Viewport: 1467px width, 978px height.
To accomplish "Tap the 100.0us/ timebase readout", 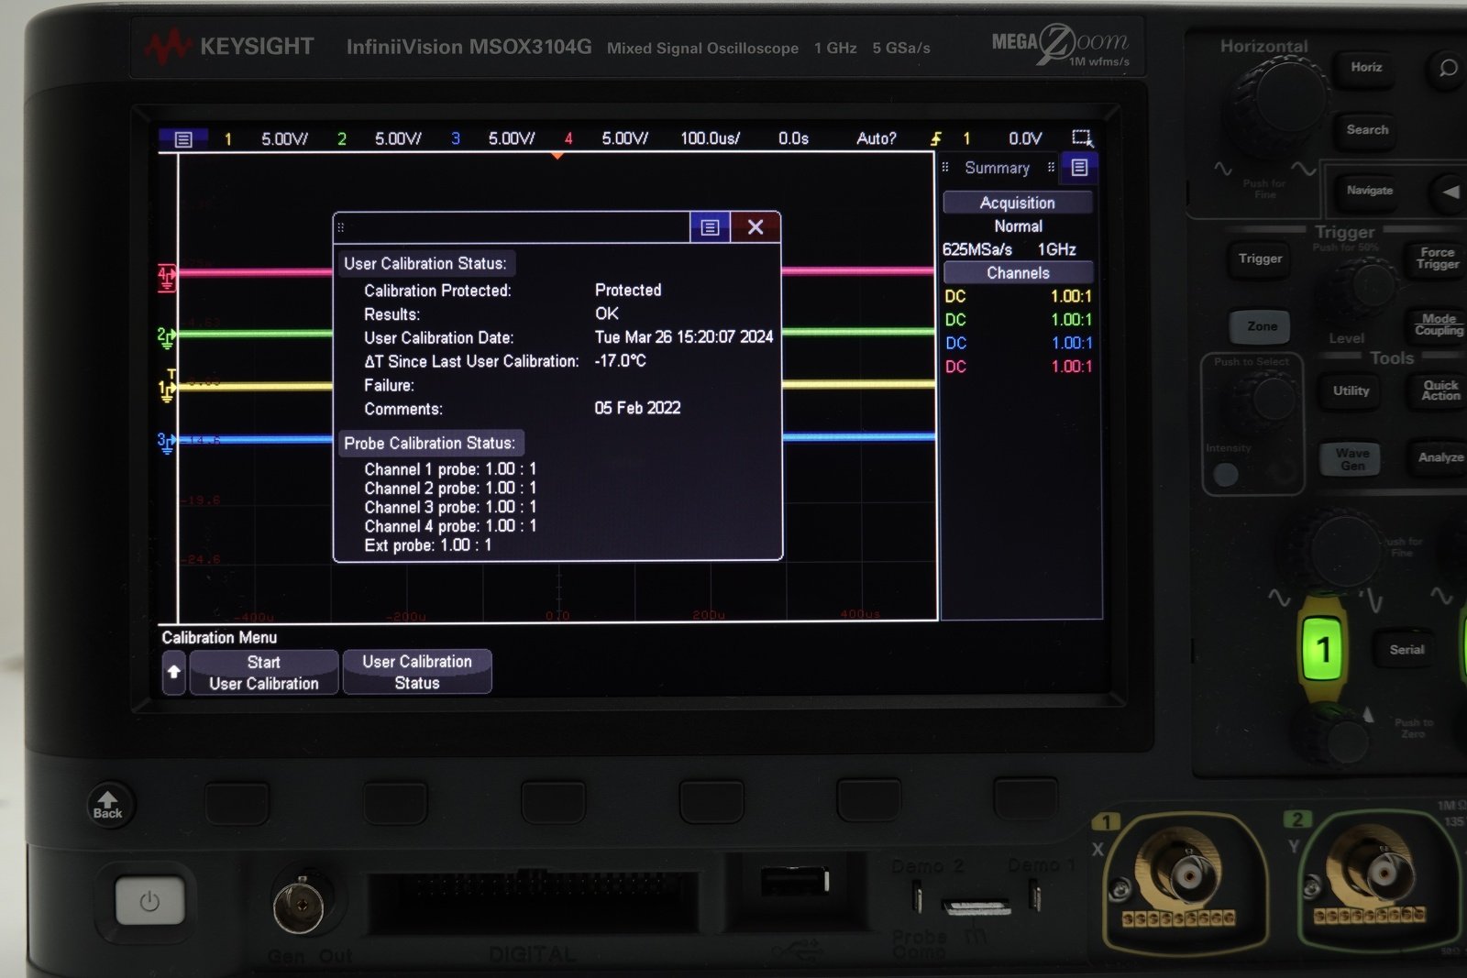I will click(710, 138).
